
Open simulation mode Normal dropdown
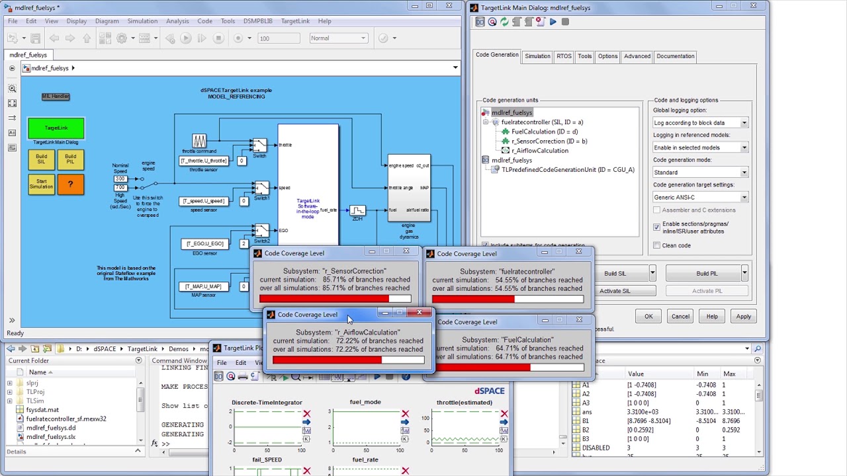click(338, 38)
